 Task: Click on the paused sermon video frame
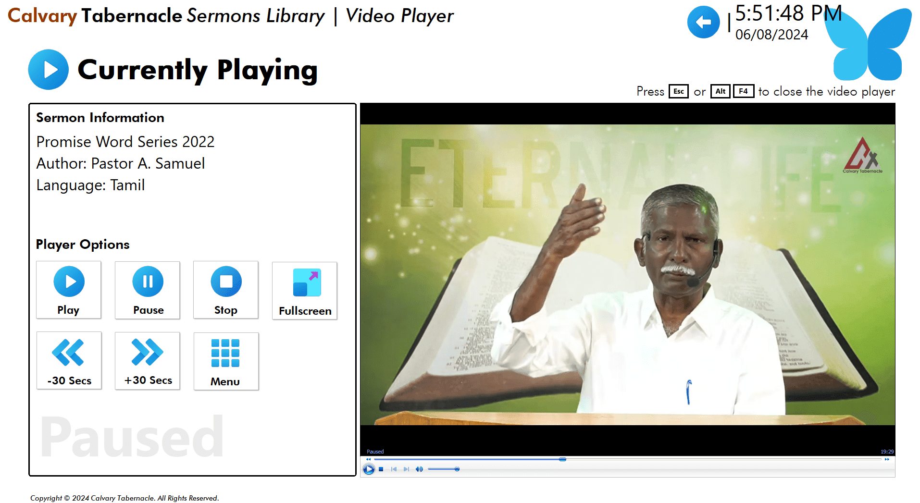(627, 274)
